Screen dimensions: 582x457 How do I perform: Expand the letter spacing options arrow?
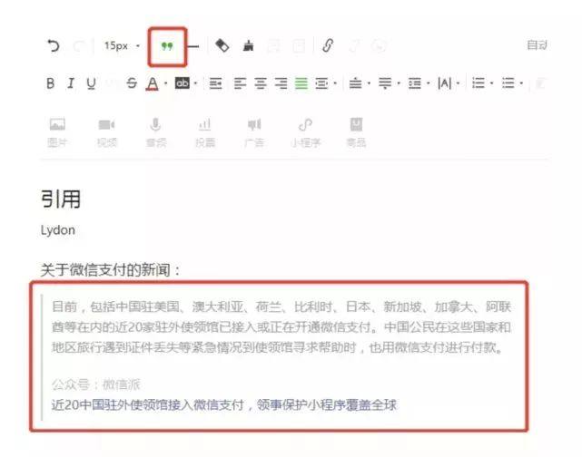tap(458, 83)
